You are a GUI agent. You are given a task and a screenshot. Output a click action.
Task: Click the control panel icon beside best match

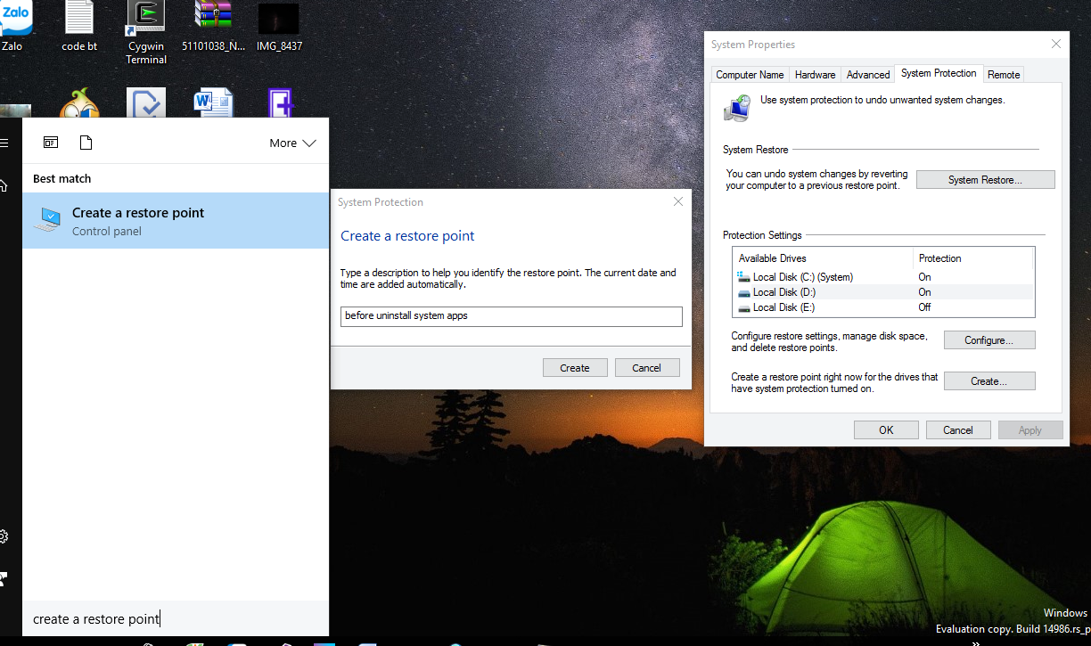pyautogui.click(x=47, y=220)
